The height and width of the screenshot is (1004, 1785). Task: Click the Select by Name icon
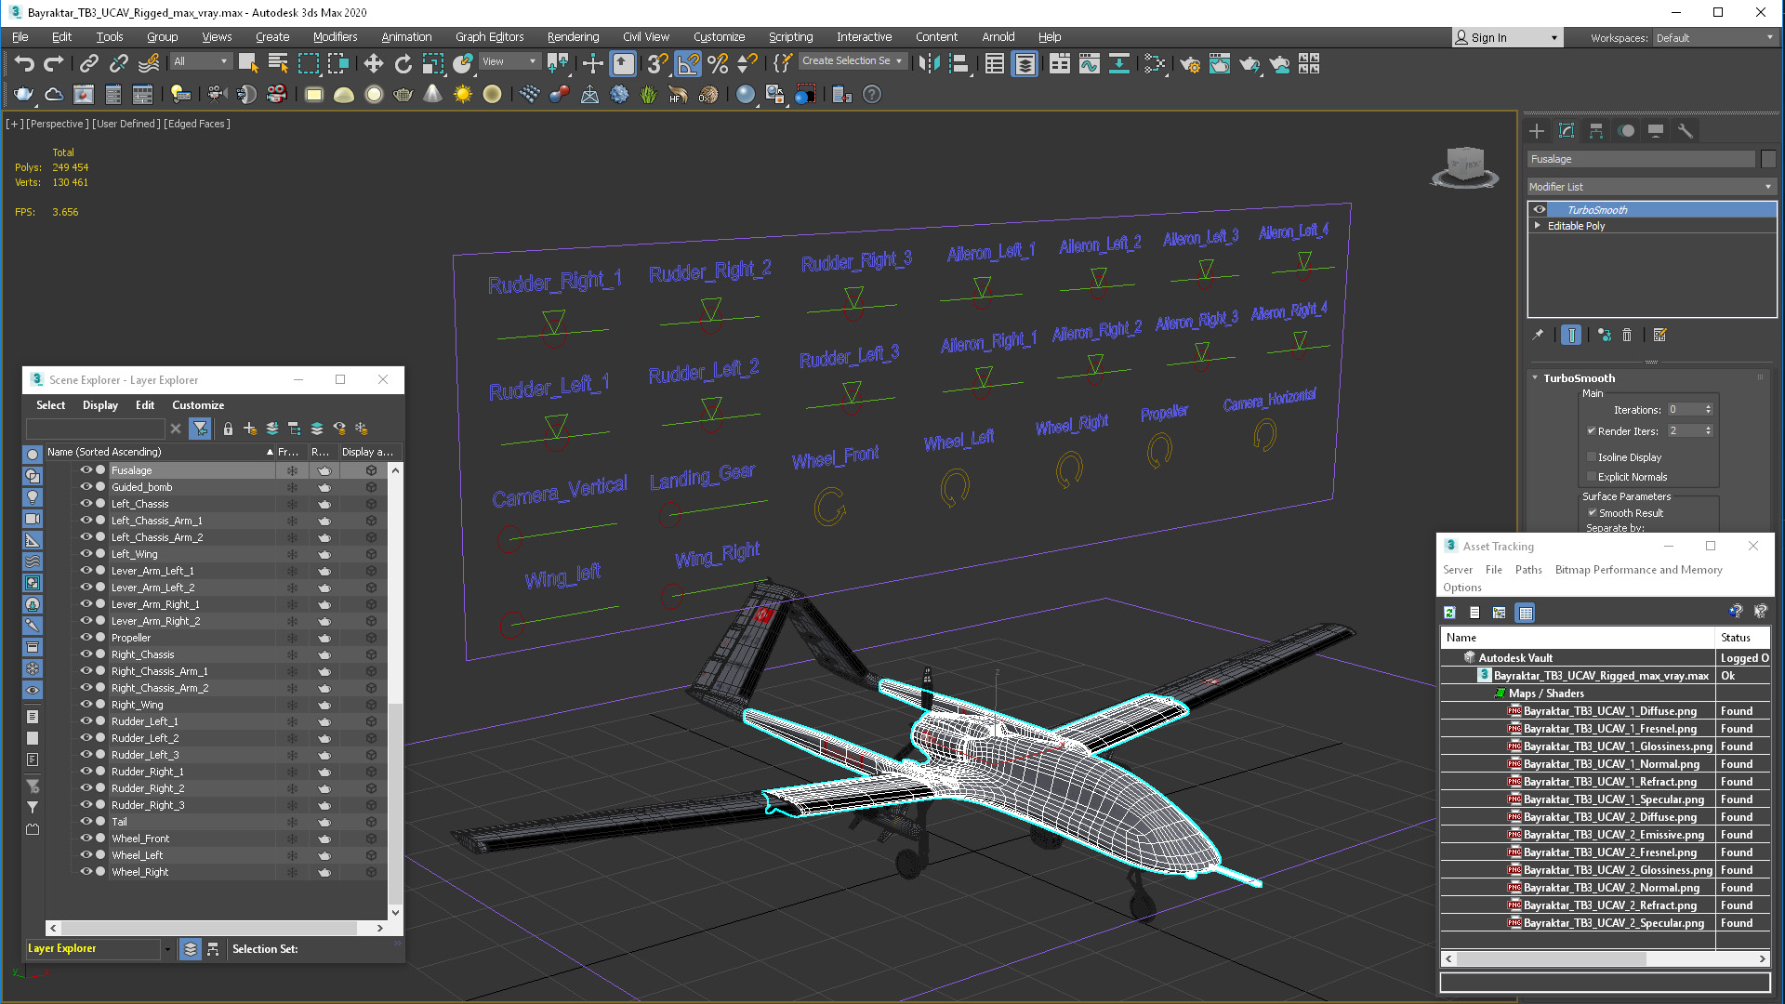point(277,63)
